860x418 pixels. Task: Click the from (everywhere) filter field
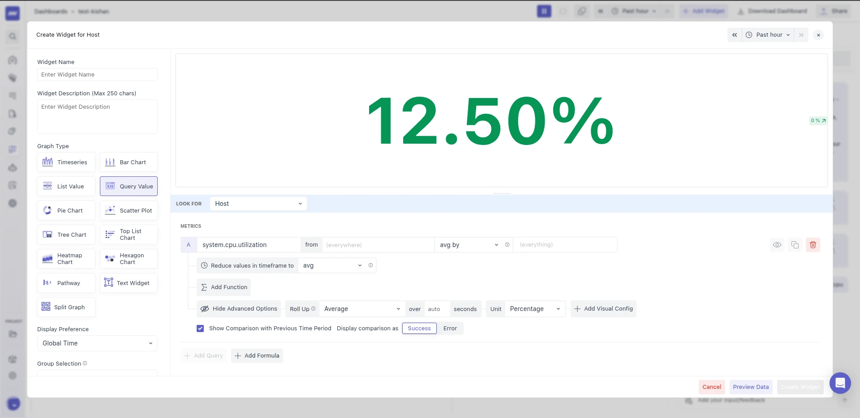[x=378, y=245]
